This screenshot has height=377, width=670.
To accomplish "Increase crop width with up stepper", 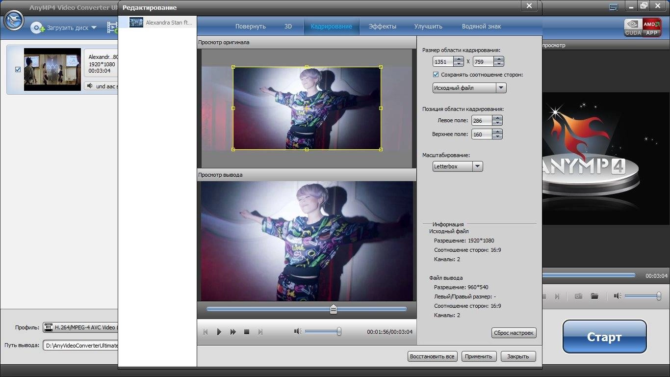I will [459, 59].
